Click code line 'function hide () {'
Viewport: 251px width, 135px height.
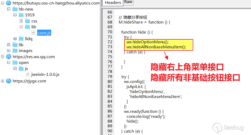tap(137, 32)
